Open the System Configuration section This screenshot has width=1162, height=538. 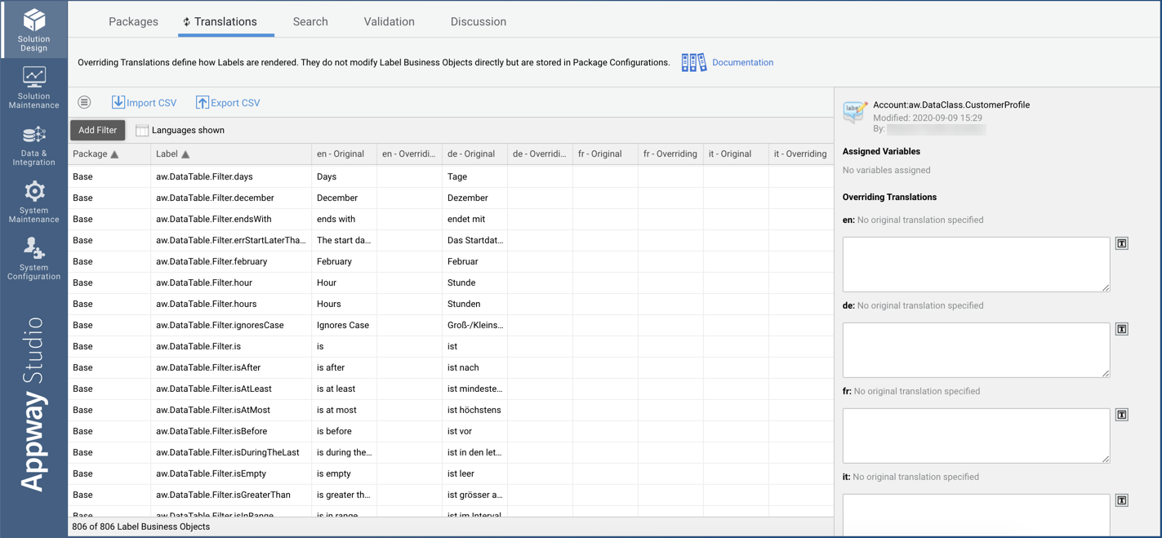tap(33, 259)
